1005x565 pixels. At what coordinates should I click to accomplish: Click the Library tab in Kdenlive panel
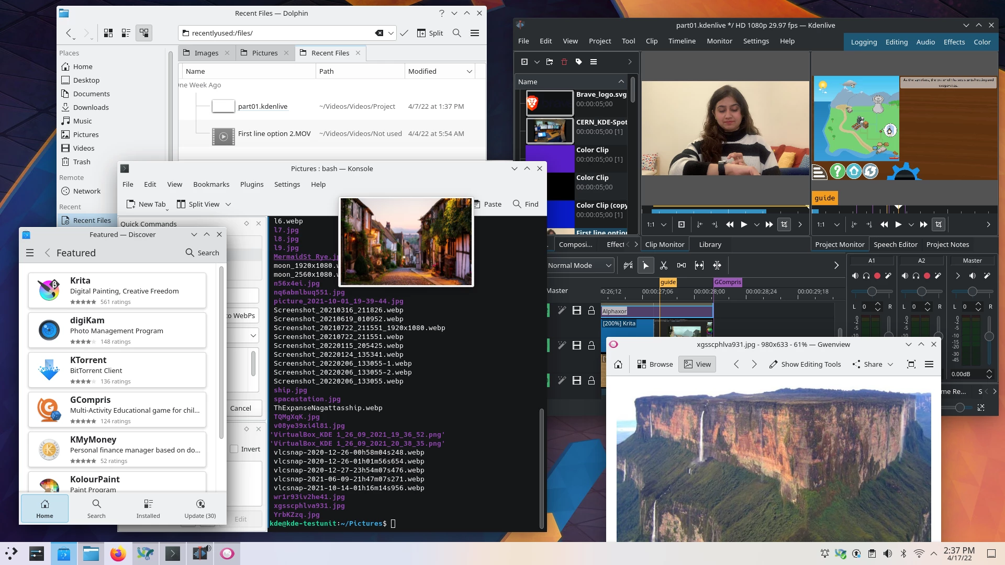coord(710,244)
